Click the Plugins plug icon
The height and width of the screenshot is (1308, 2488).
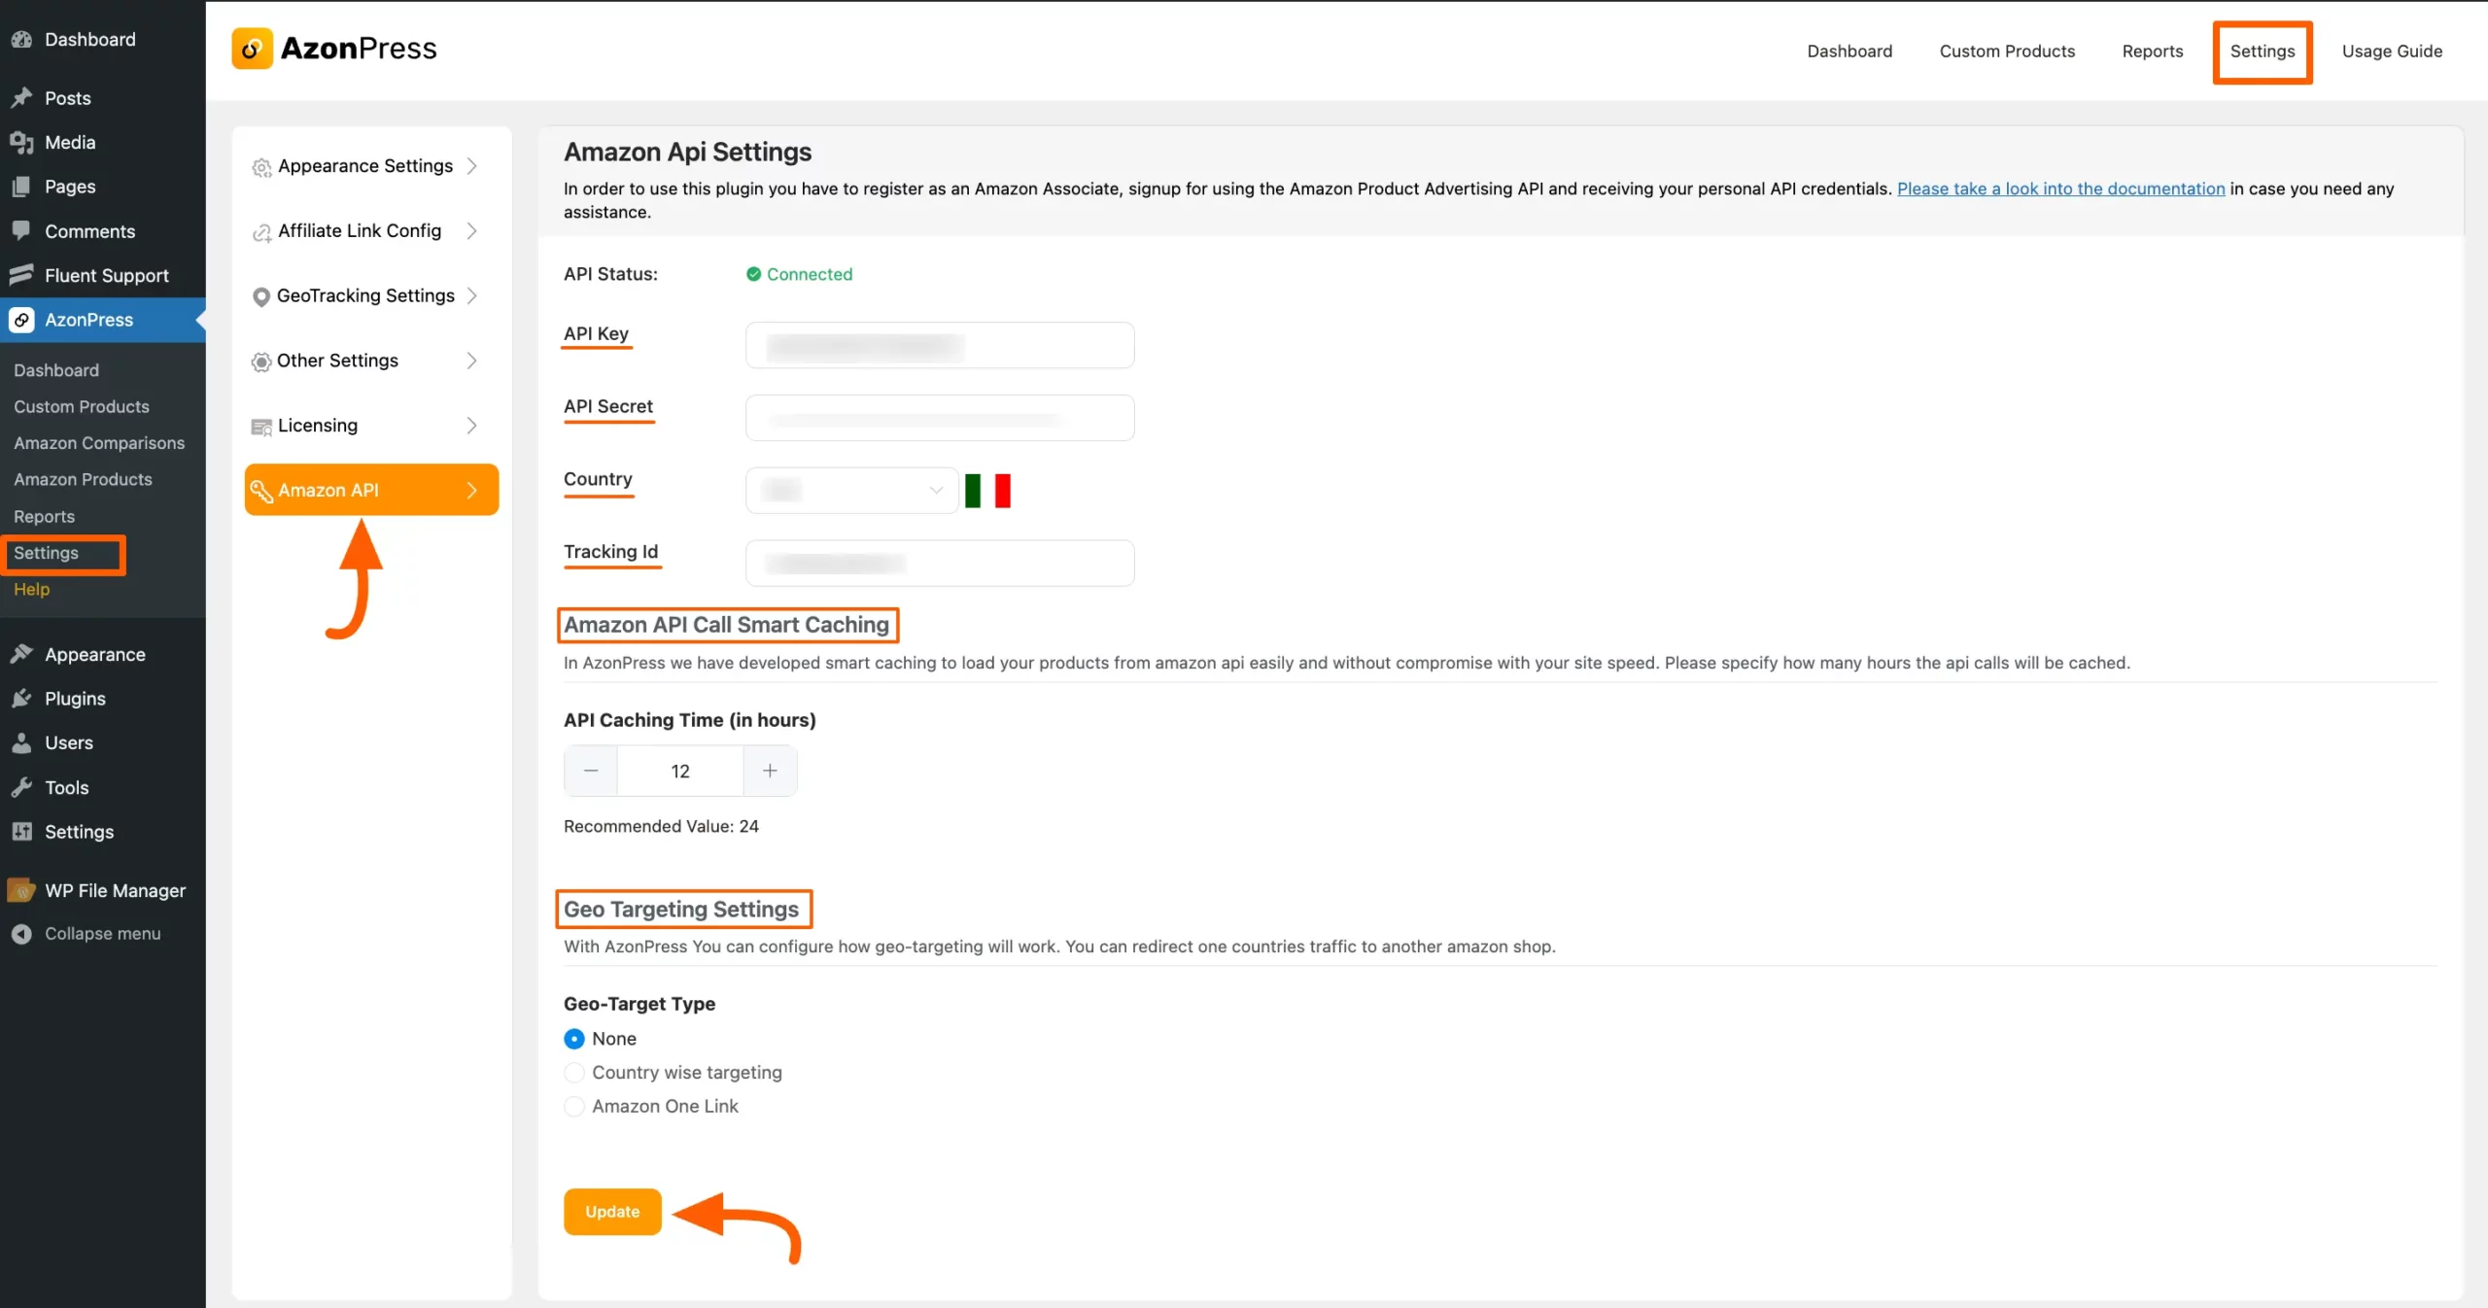21,699
